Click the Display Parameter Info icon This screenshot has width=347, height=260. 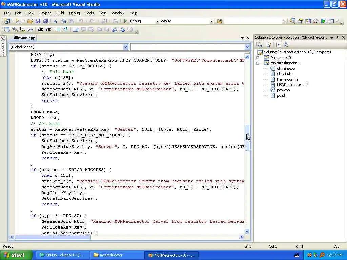(x=15, y=30)
